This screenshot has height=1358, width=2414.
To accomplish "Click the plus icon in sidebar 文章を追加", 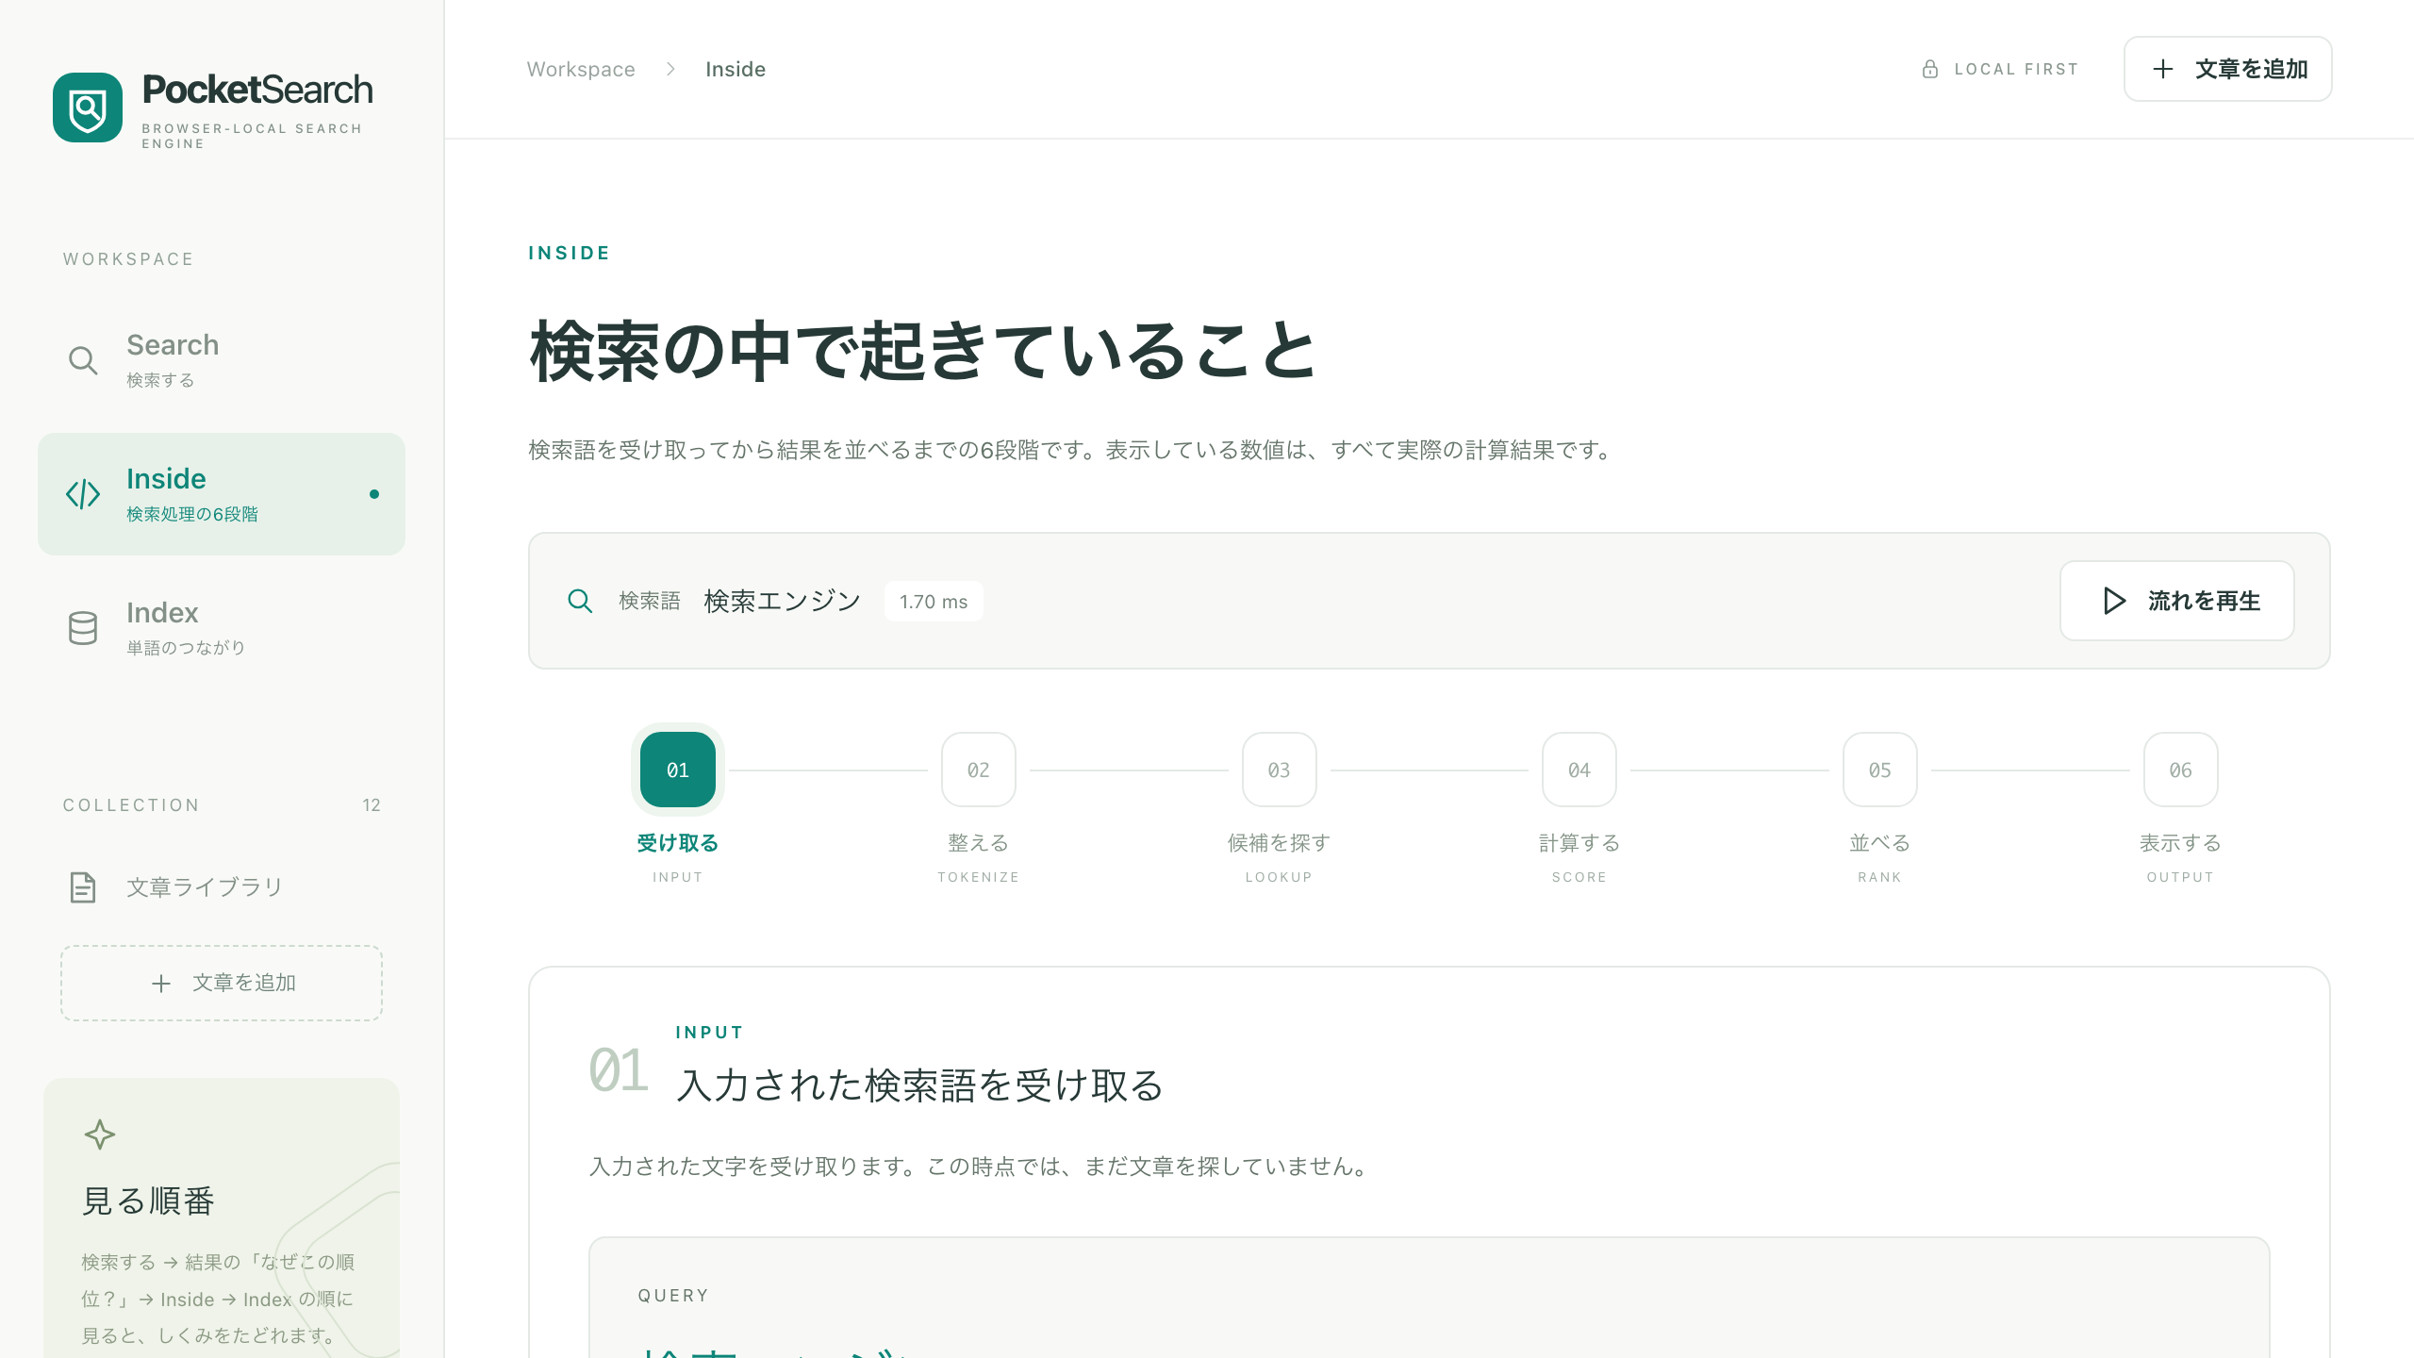I will pyautogui.click(x=161, y=984).
